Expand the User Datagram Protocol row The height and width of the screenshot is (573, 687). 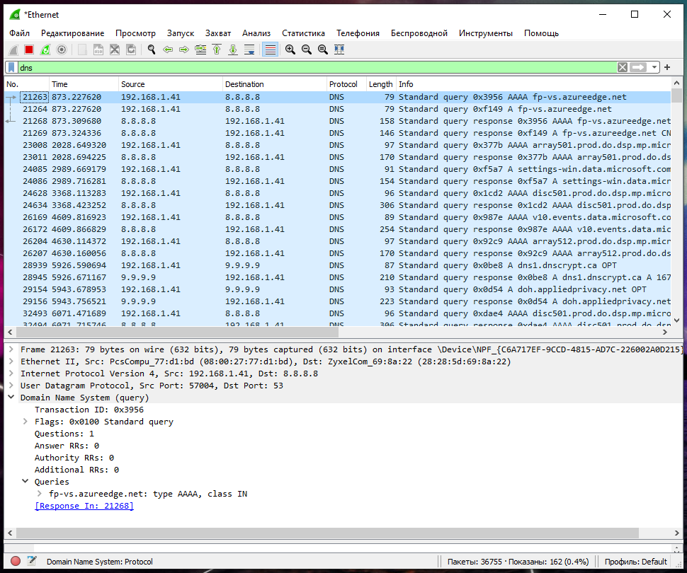click(11, 386)
